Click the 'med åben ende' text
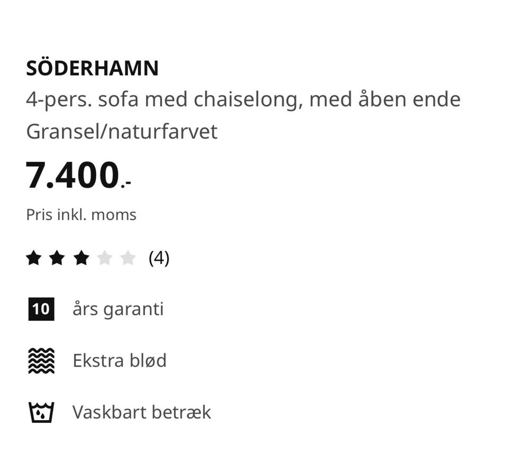 pos(385,99)
